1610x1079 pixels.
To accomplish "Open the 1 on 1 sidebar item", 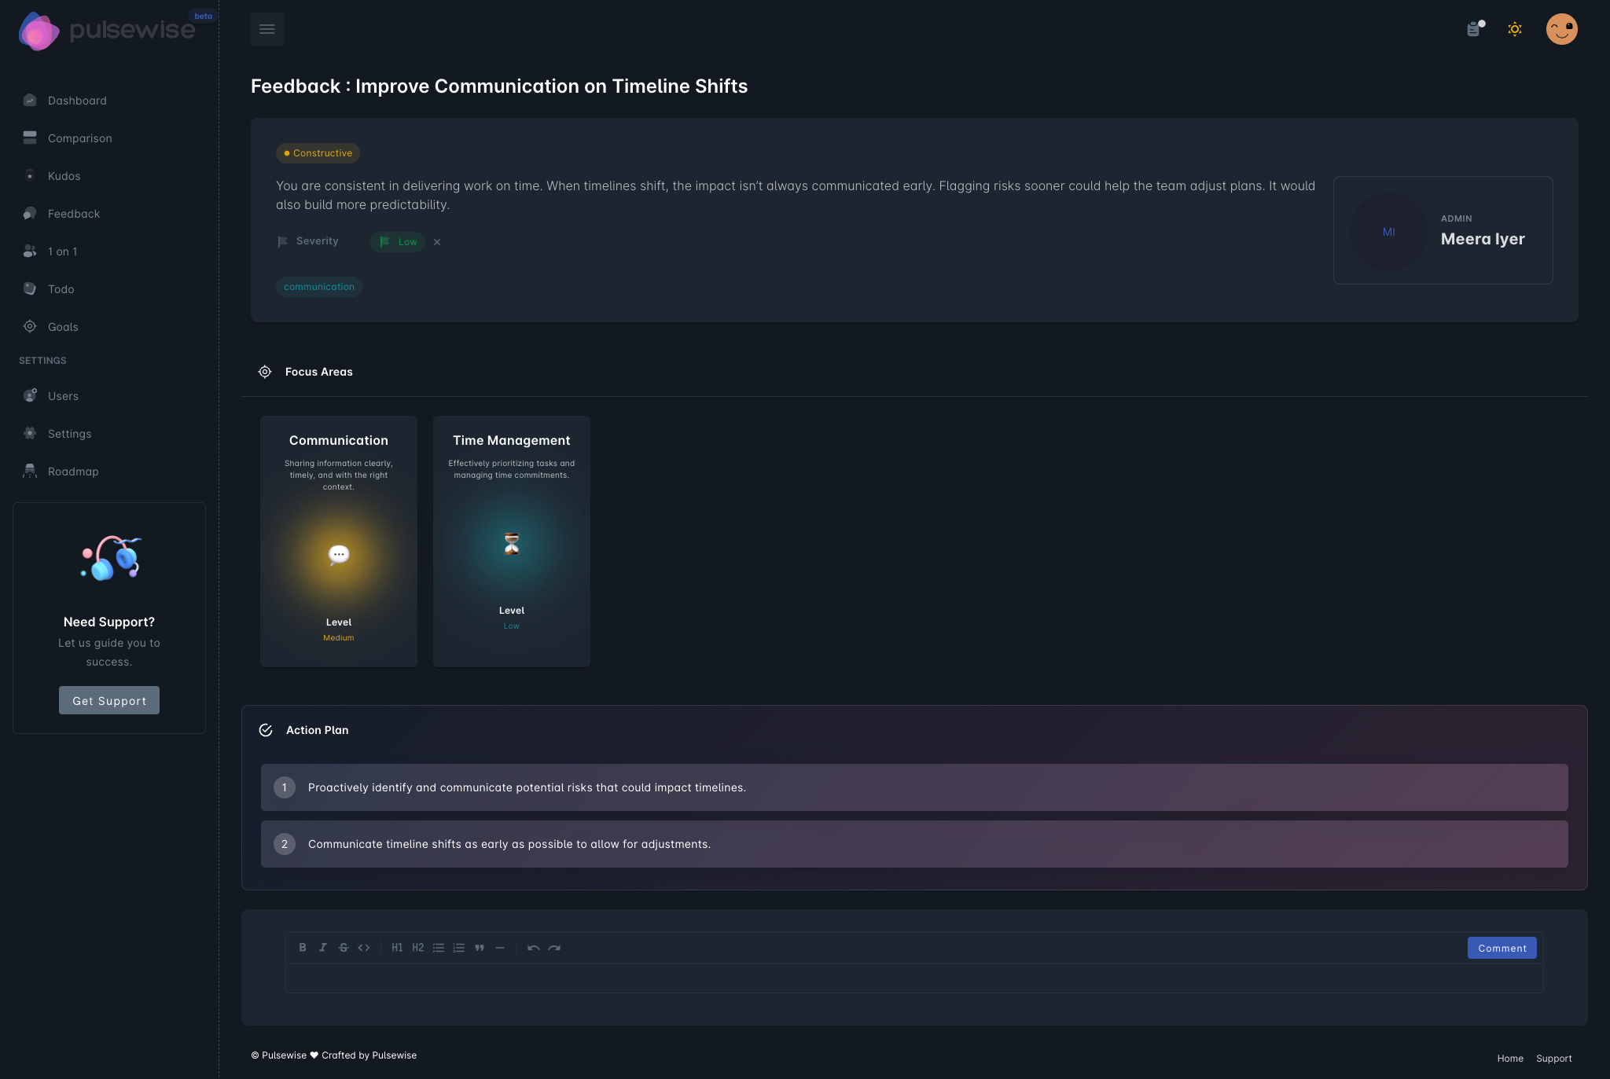I will [x=62, y=251].
